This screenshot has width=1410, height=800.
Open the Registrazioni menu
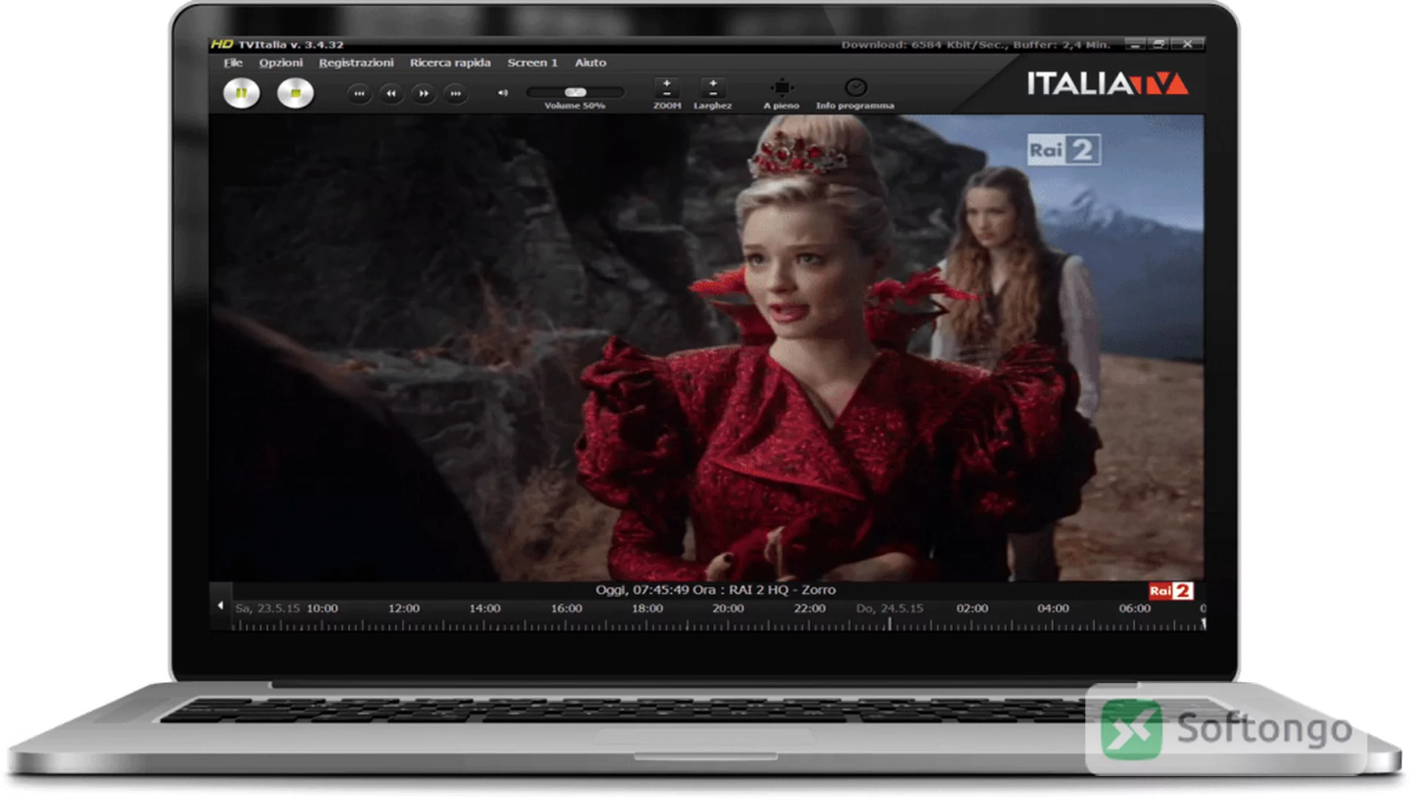coord(356,62)
